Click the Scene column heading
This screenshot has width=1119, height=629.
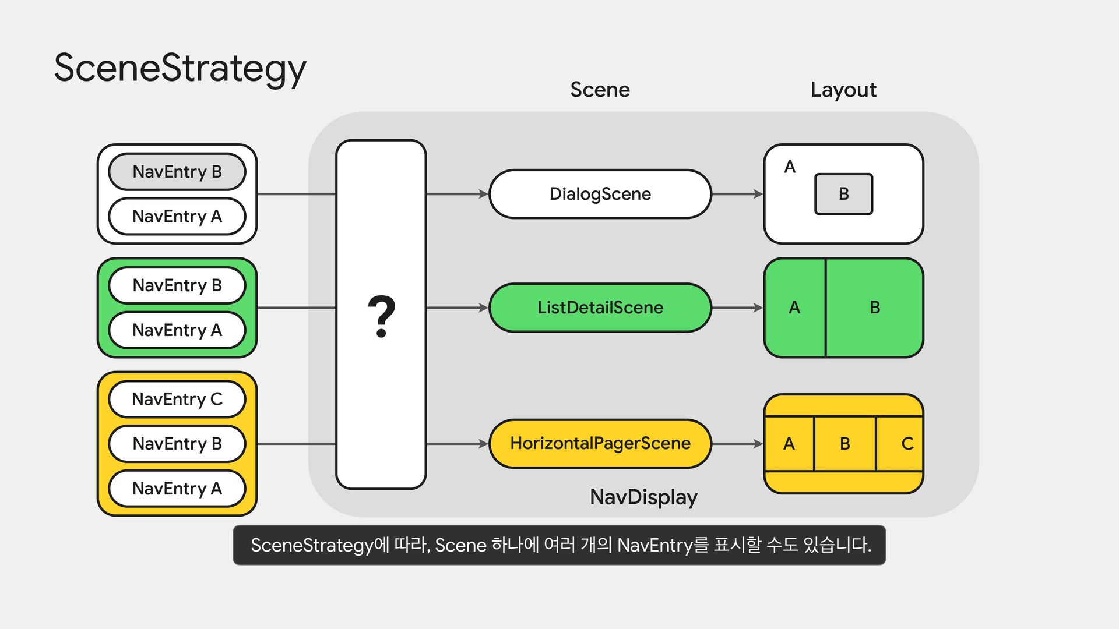(x=600, y=90)
